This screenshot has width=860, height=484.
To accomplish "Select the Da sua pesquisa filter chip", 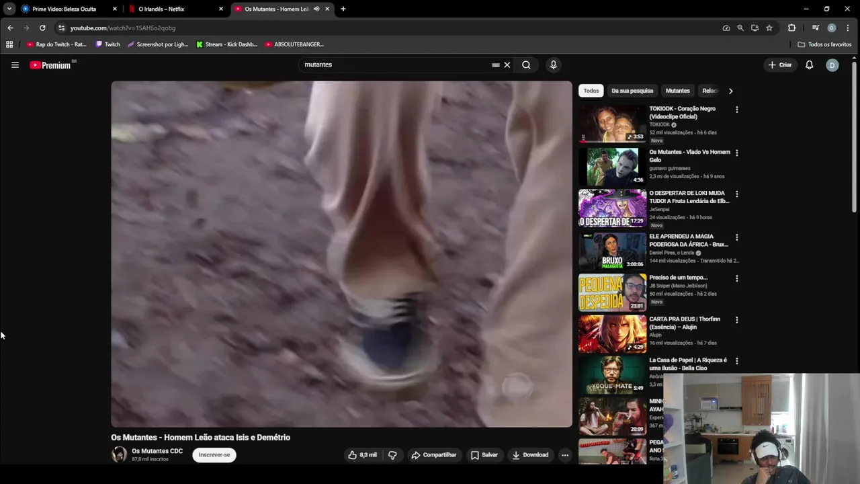I will point(632,91).
